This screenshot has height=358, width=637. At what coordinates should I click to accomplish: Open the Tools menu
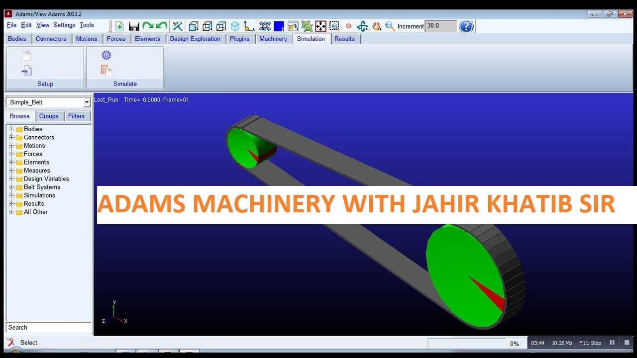coord(87,25)
